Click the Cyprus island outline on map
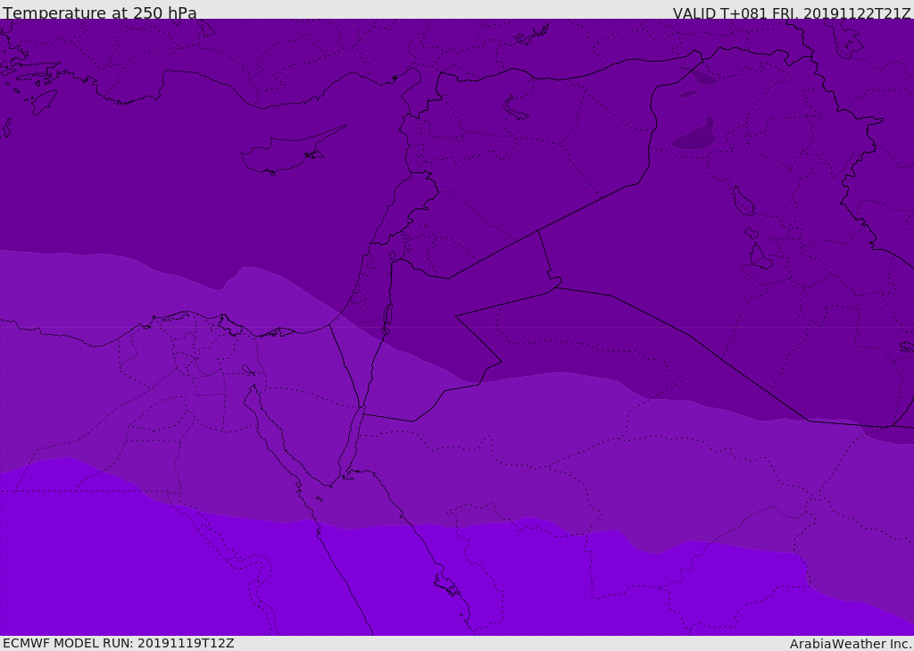 coord(294,150)
